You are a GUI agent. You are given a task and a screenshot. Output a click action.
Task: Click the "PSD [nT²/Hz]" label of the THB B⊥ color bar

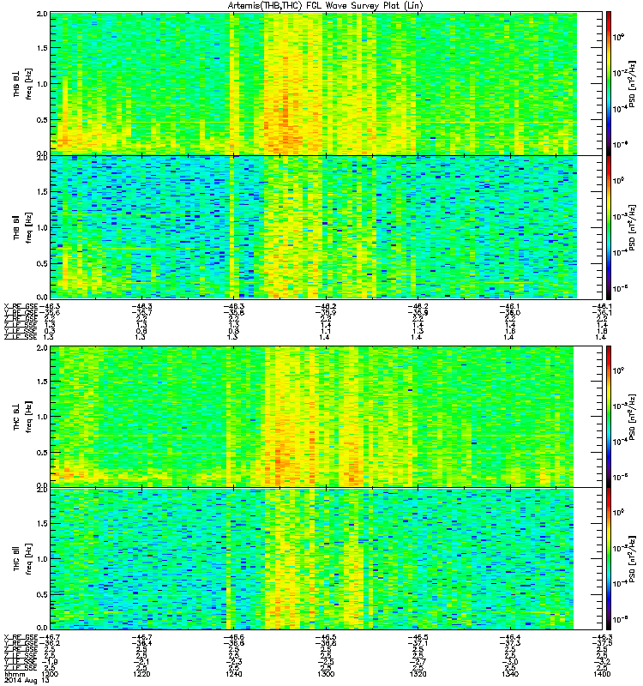(632, 84)
